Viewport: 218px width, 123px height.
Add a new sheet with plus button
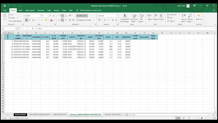(x=127, y=115)
